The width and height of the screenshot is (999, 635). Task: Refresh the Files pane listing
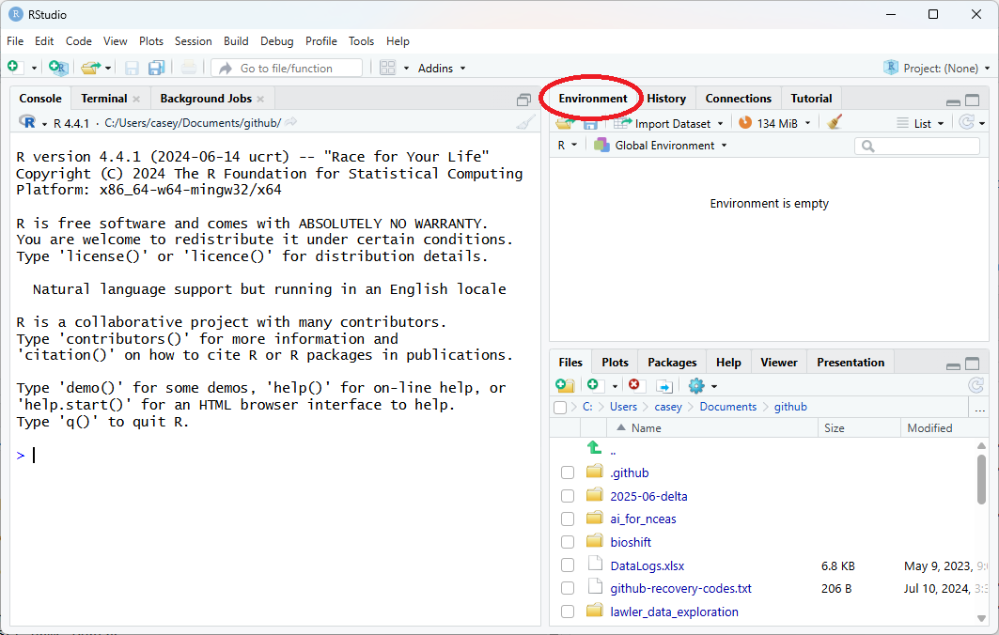point(976,385)
